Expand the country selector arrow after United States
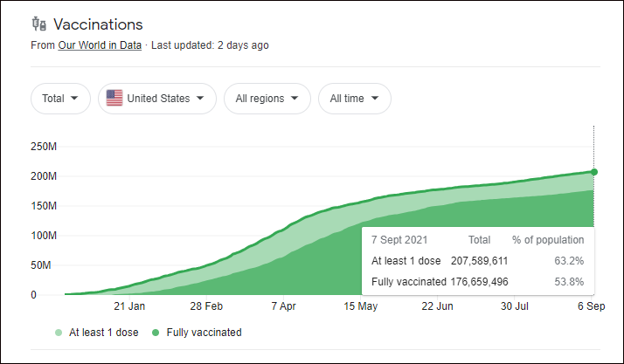Image resolution: width=624 pixels, height=364 pixels. tap(201, 99)
